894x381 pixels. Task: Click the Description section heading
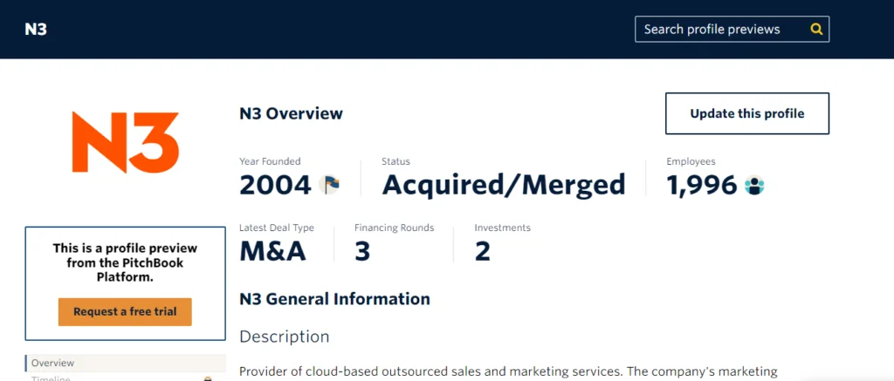[x=285, y=337]
